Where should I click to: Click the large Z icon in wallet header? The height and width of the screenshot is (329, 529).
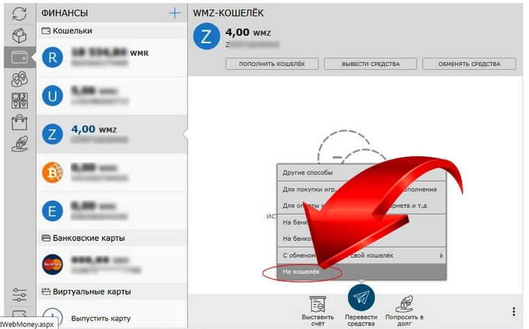pos(206,36)
